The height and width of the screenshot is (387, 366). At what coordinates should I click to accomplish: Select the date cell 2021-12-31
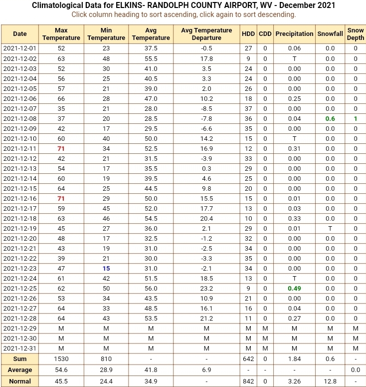click(x=20, y=349)
